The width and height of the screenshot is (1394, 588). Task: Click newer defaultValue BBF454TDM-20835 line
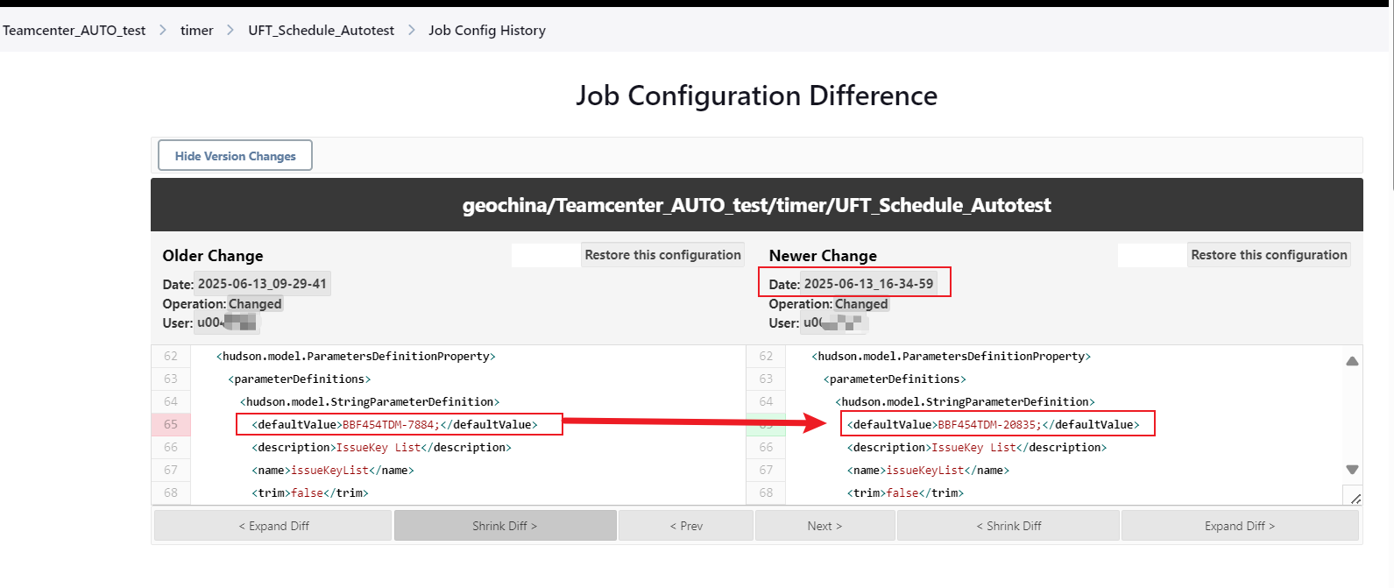click(994, 424)
